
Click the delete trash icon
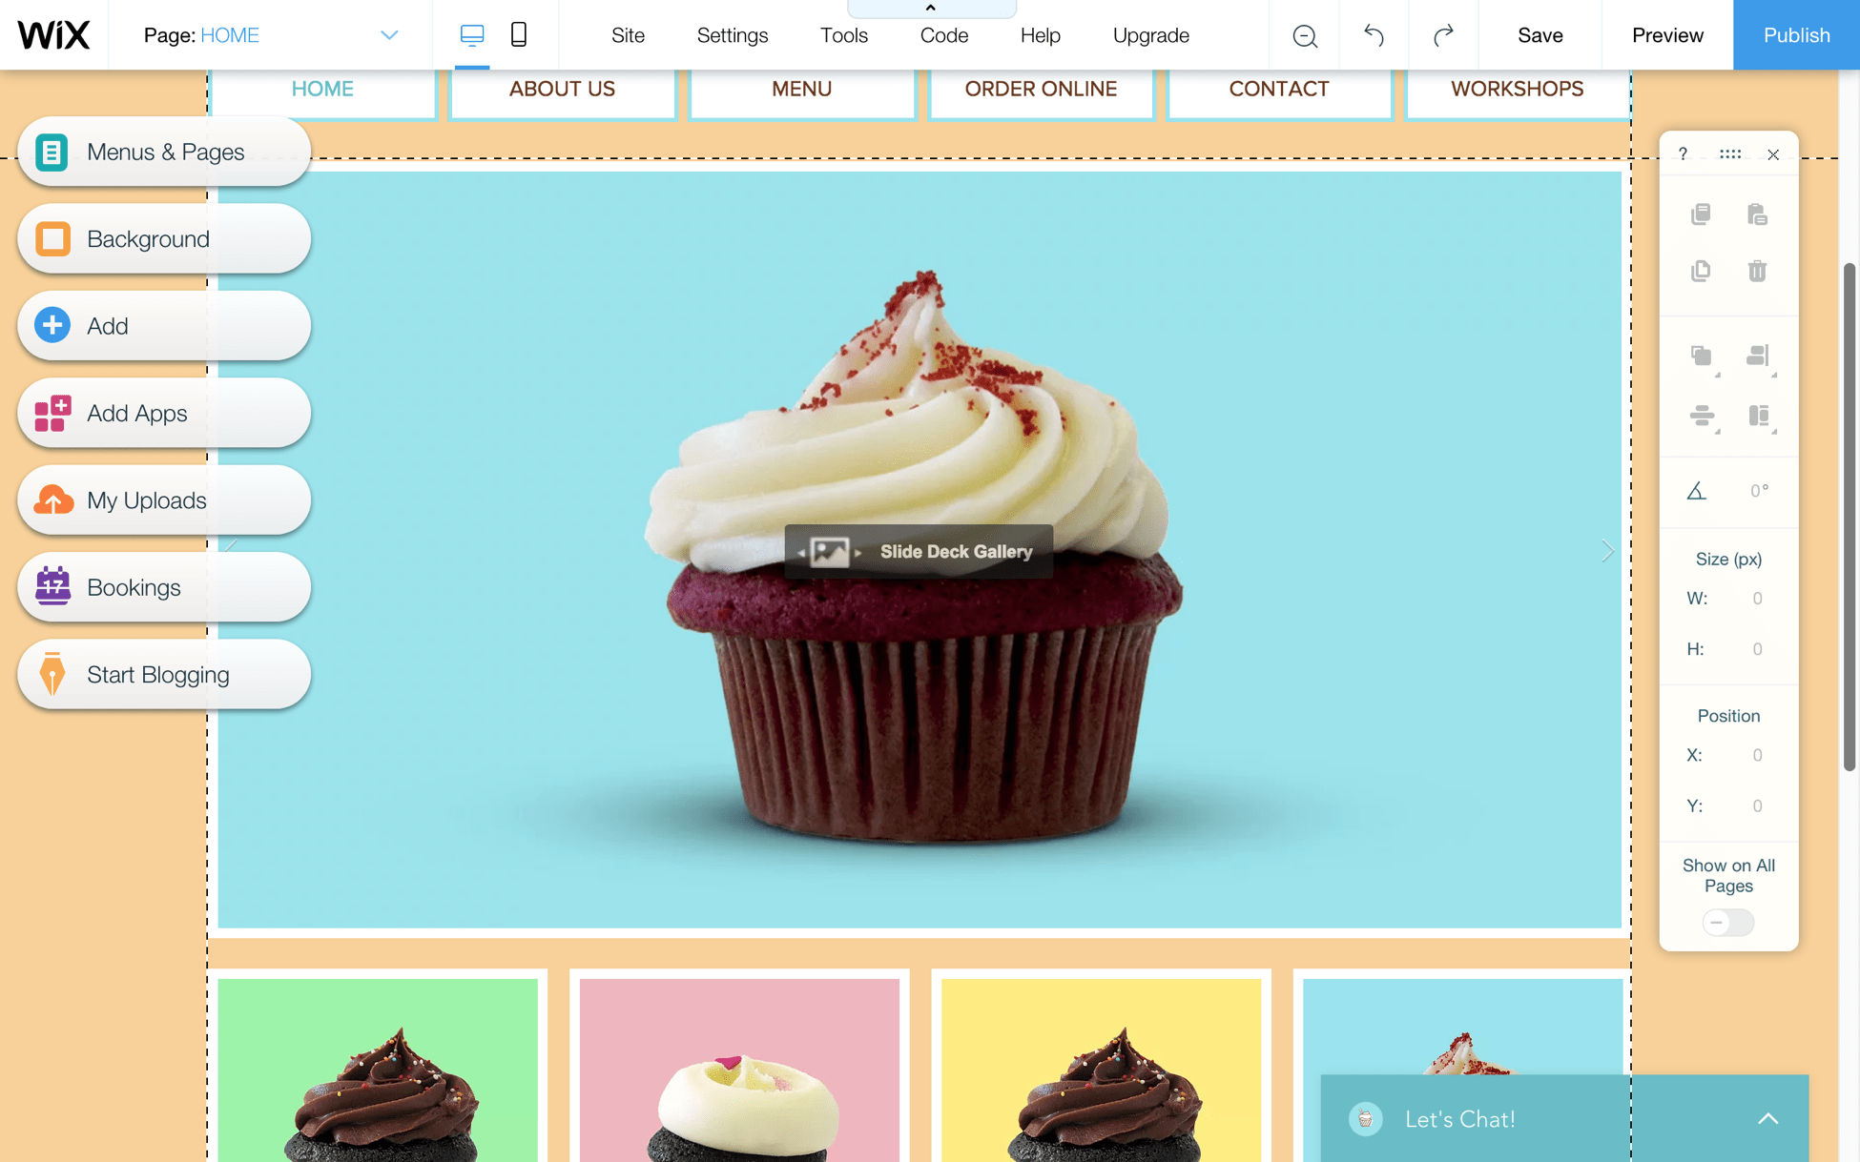pyautogui.click(x=1757, y=272)
